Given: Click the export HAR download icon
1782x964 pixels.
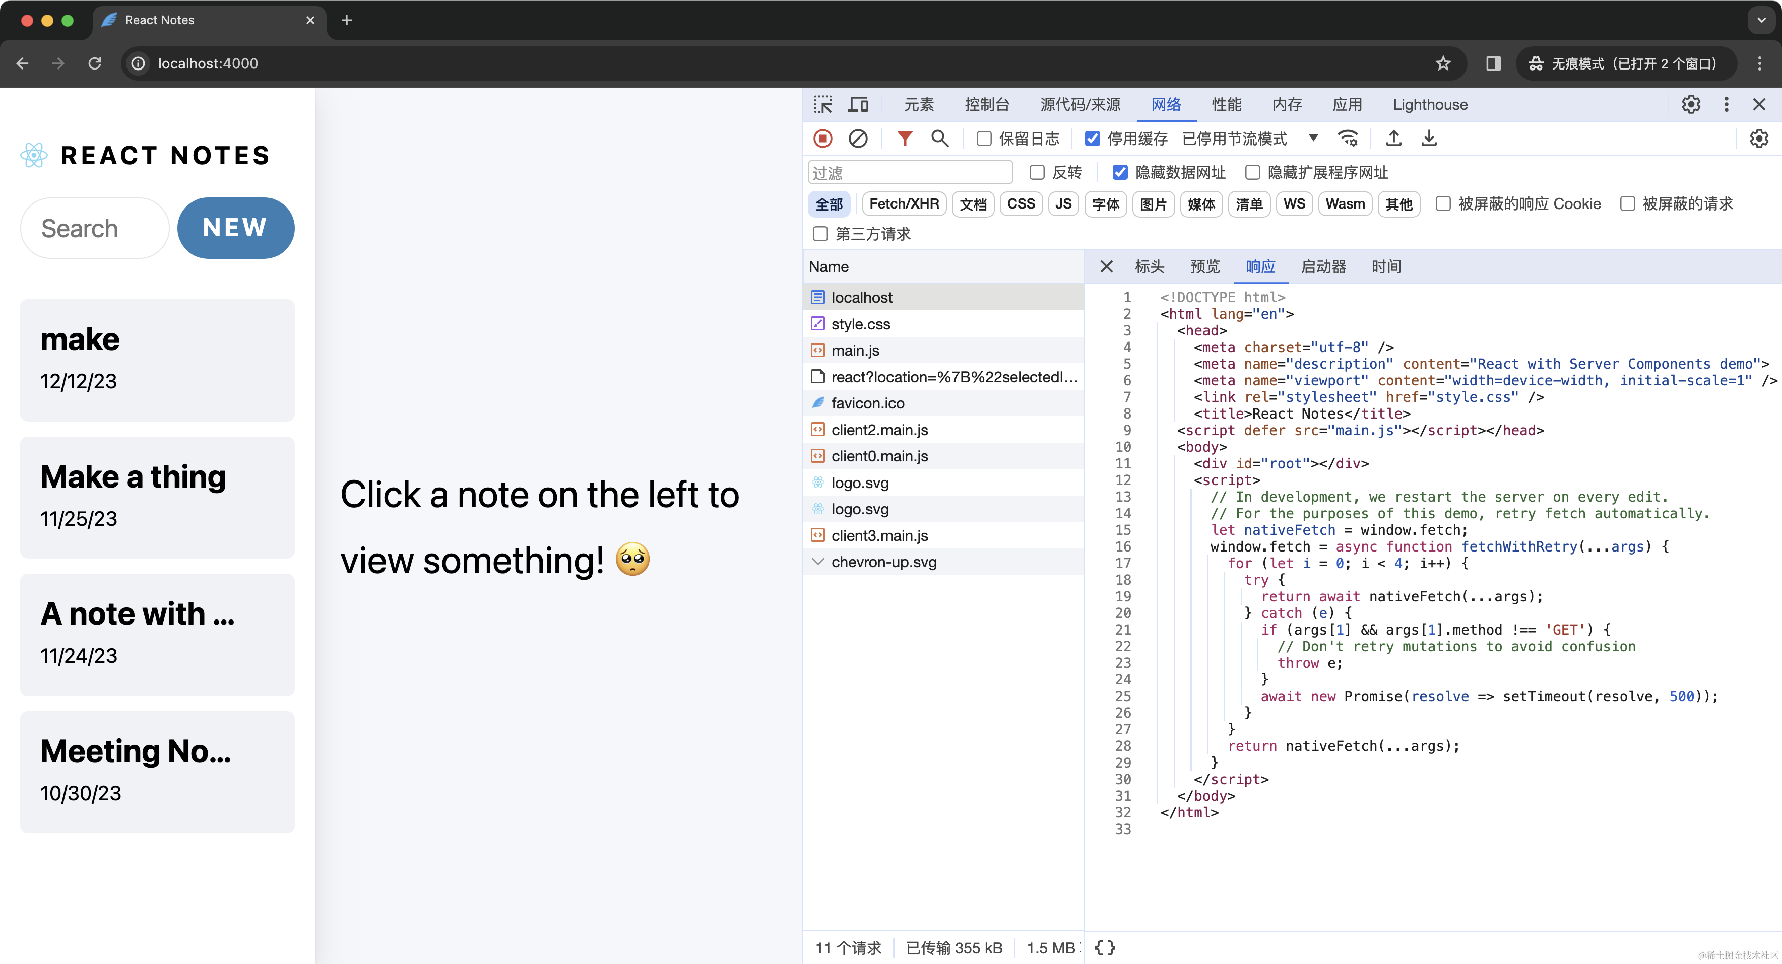Looking at the screenshot, I should pos(1429,139).
